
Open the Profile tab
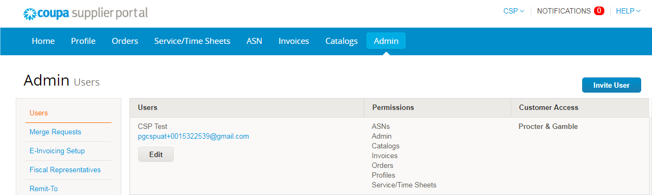(83, 41)
